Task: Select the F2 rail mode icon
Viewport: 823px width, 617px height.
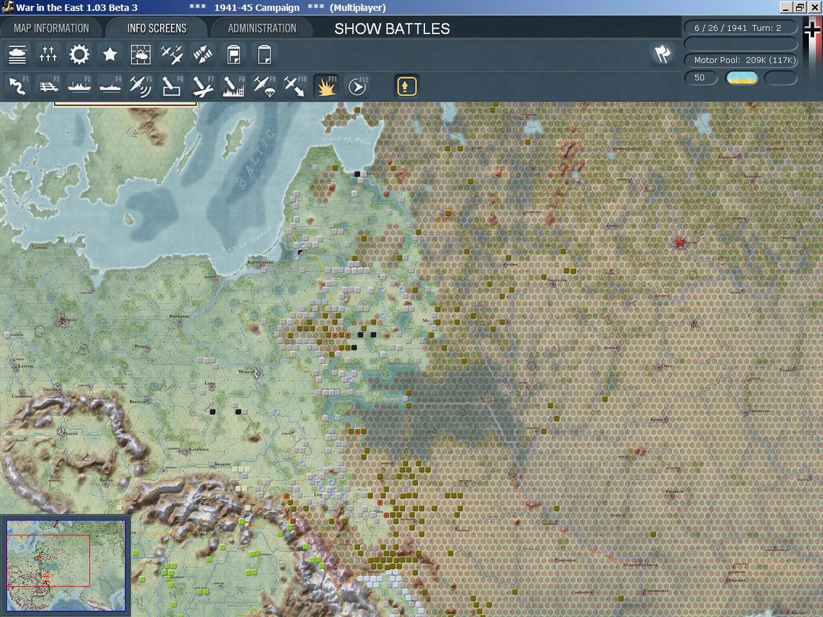Action: coord(48,86)
